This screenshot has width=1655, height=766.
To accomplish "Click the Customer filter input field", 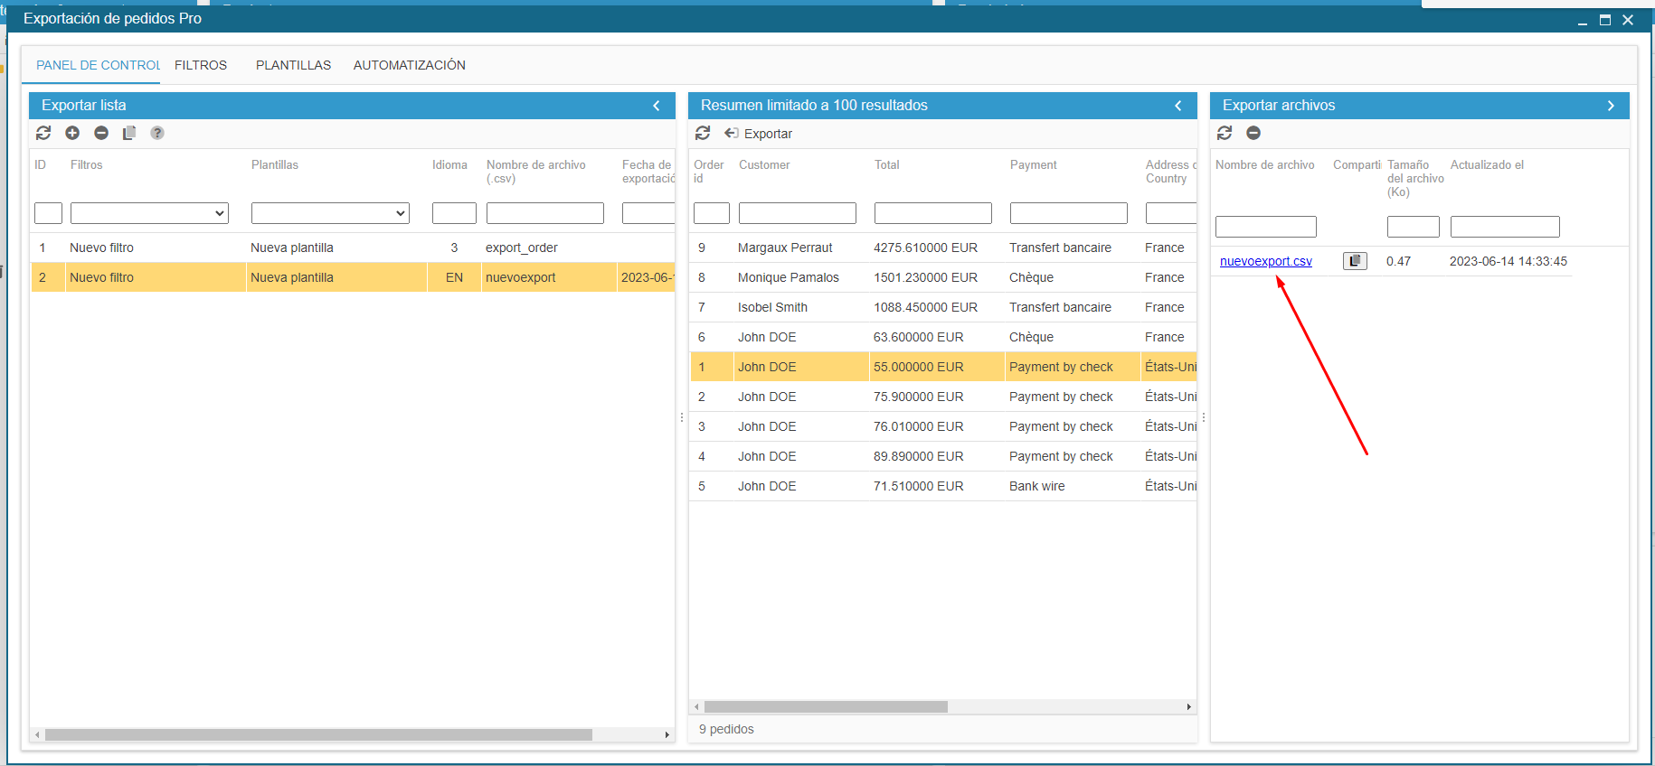I will 797,213.
